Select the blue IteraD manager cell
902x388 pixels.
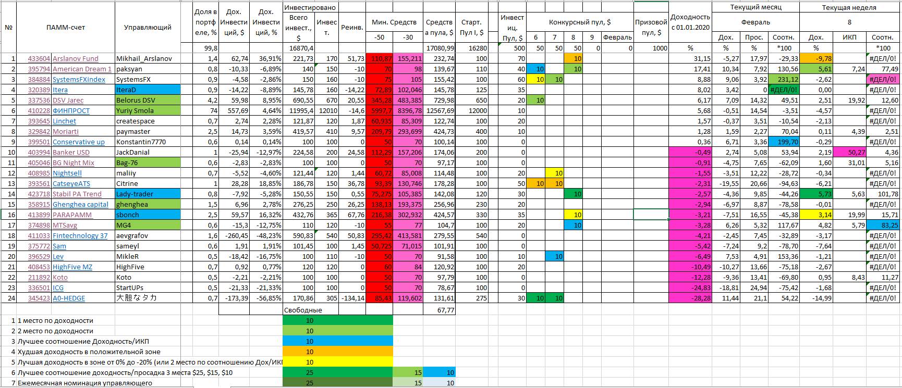pos(148,90)
